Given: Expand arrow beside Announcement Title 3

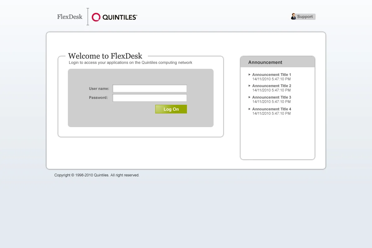Looking at the screenshot, I should coord(250,97).
